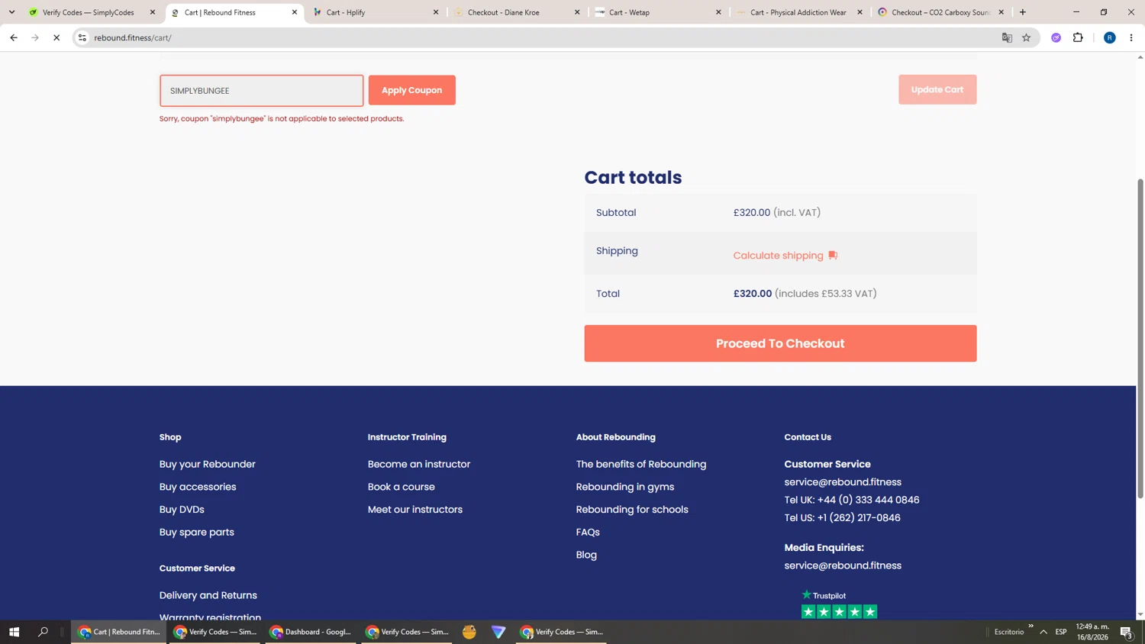Open the blue triangle app in taskbar
The image size is (1145, 644).
(498, 632)
